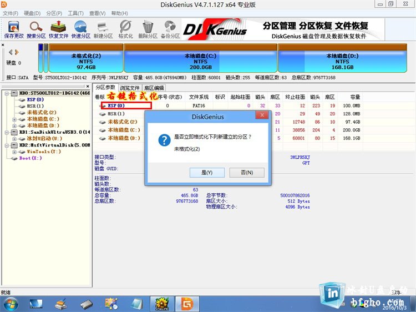Open the 查看(V) menu

(x=97, y=13)
